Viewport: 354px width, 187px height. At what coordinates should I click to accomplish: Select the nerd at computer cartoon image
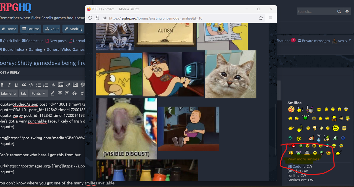click(173, 74)
